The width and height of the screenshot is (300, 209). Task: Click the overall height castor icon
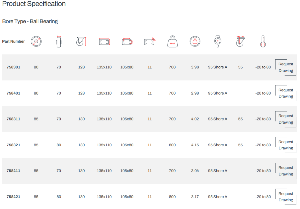click(x=82, y=41)
